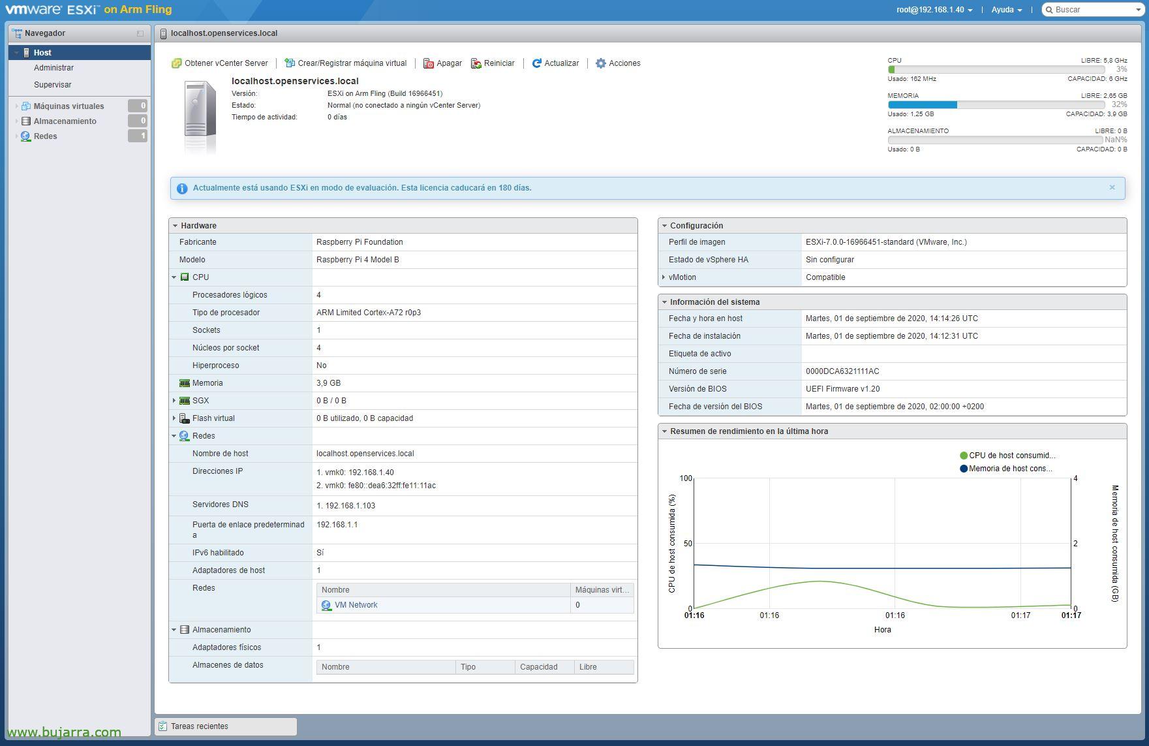Image resolution: width=1149 pixels, height=746 pixels.
Task: Select Supervisar under Host
Action: pos(53,85)
